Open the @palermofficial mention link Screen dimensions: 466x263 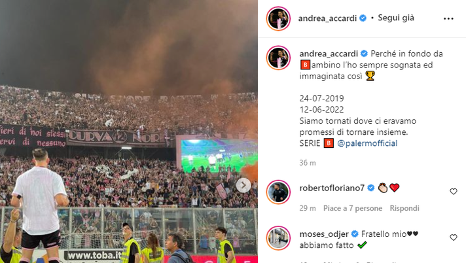(367, 143)
